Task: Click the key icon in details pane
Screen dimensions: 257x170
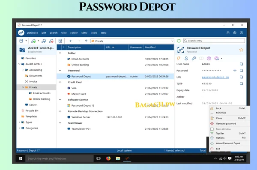Action: pos(194,58)
